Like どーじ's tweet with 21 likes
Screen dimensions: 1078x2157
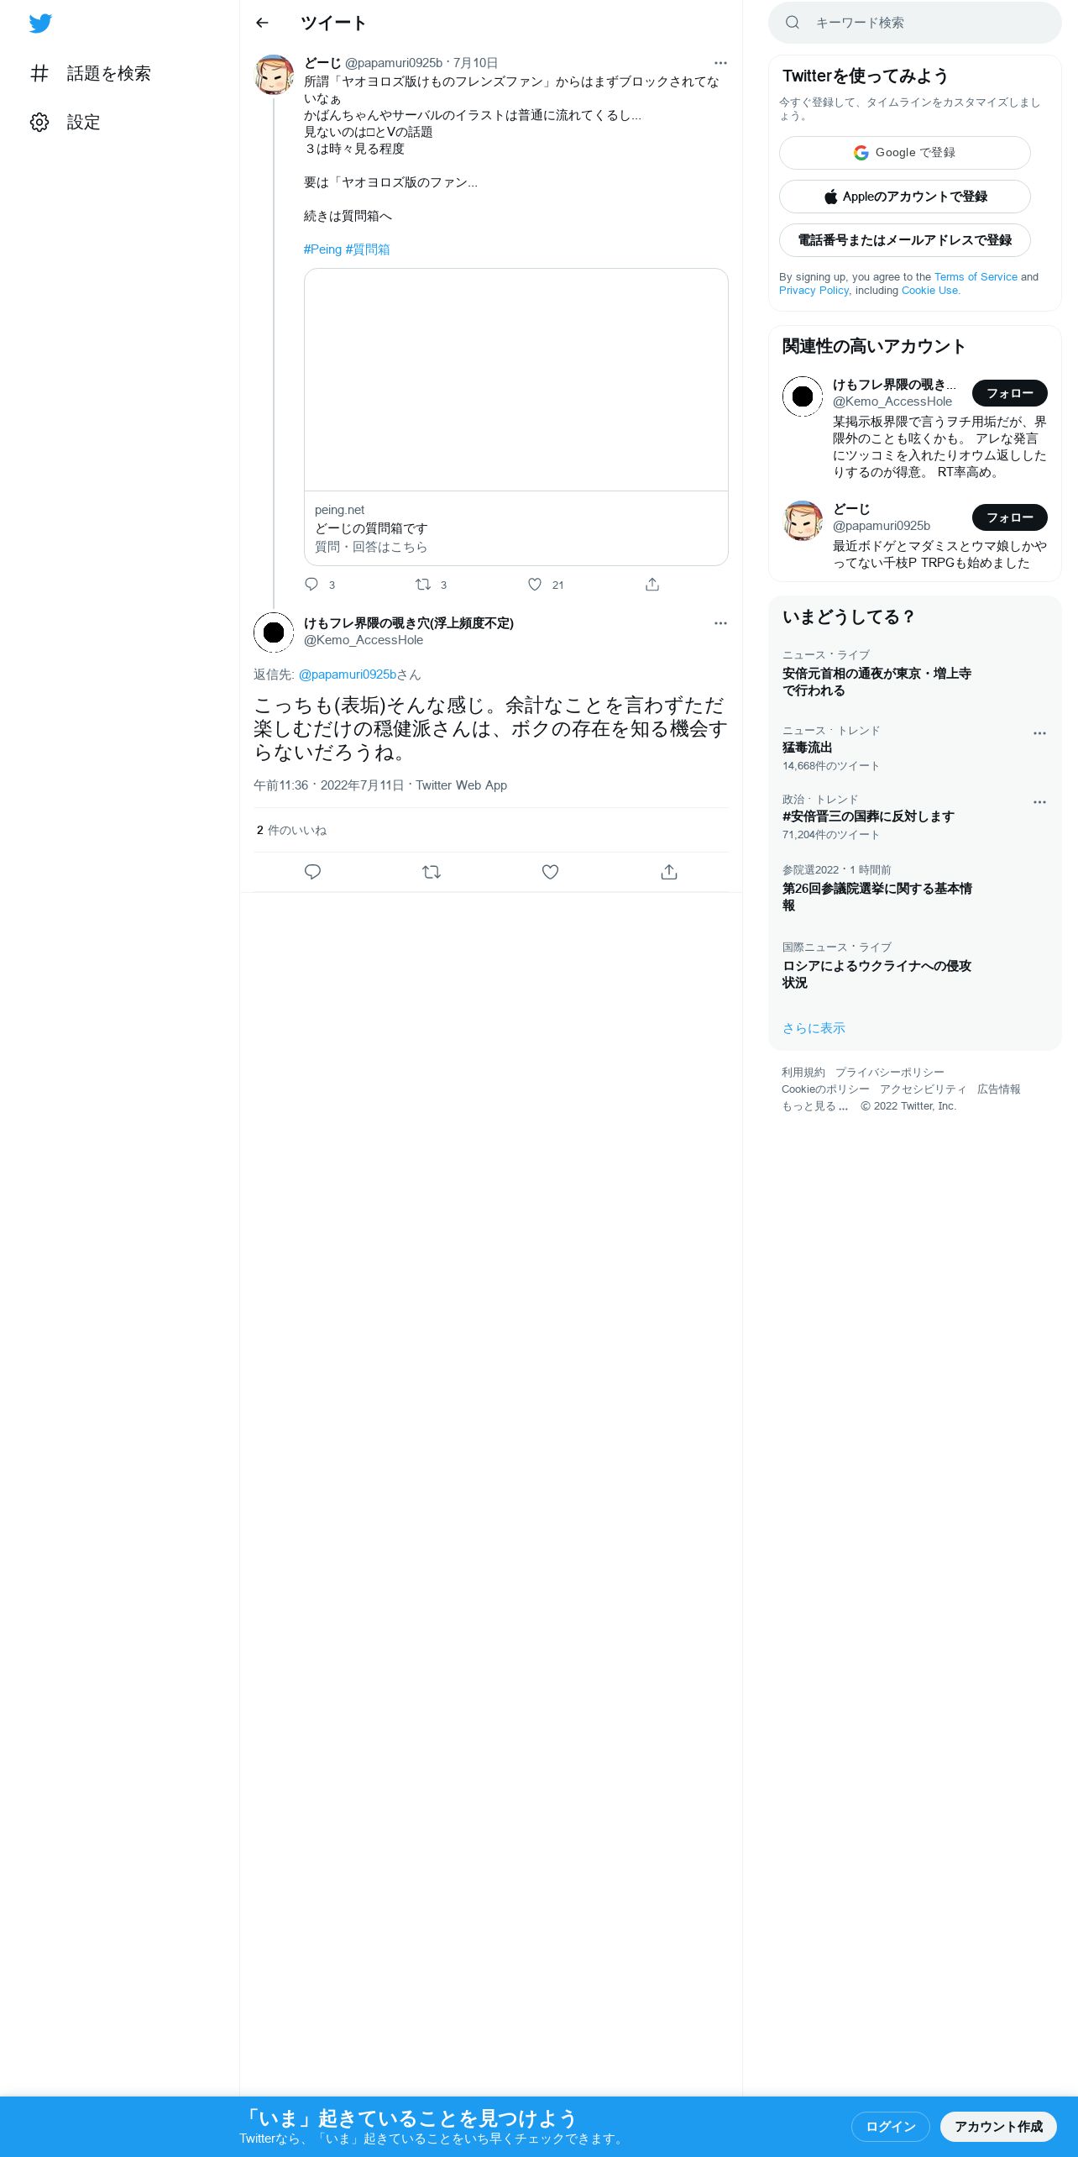point(535,585)
